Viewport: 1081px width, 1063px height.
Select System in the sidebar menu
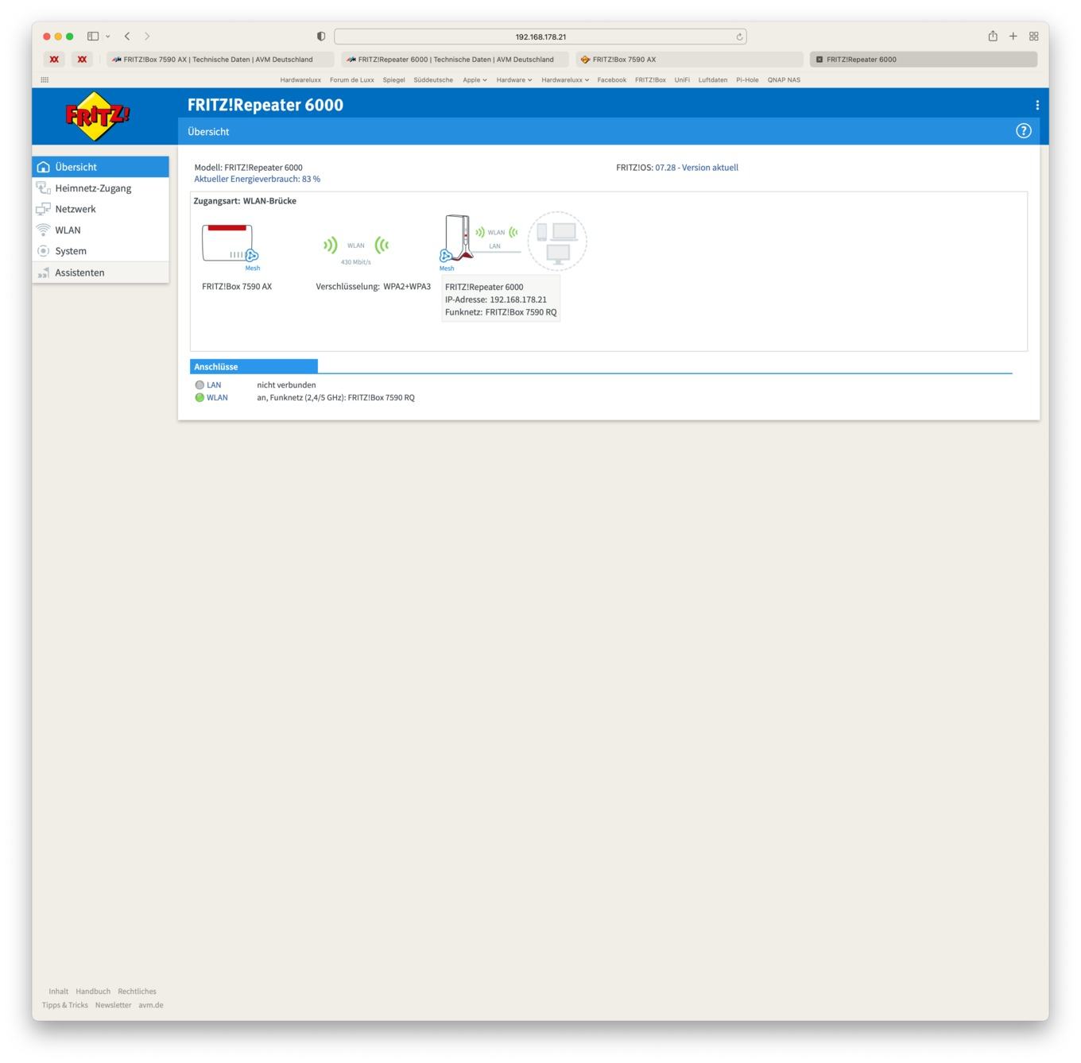pos(101,251)
